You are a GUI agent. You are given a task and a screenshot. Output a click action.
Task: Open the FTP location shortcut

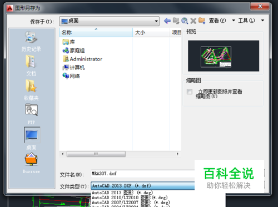point(31,114)
